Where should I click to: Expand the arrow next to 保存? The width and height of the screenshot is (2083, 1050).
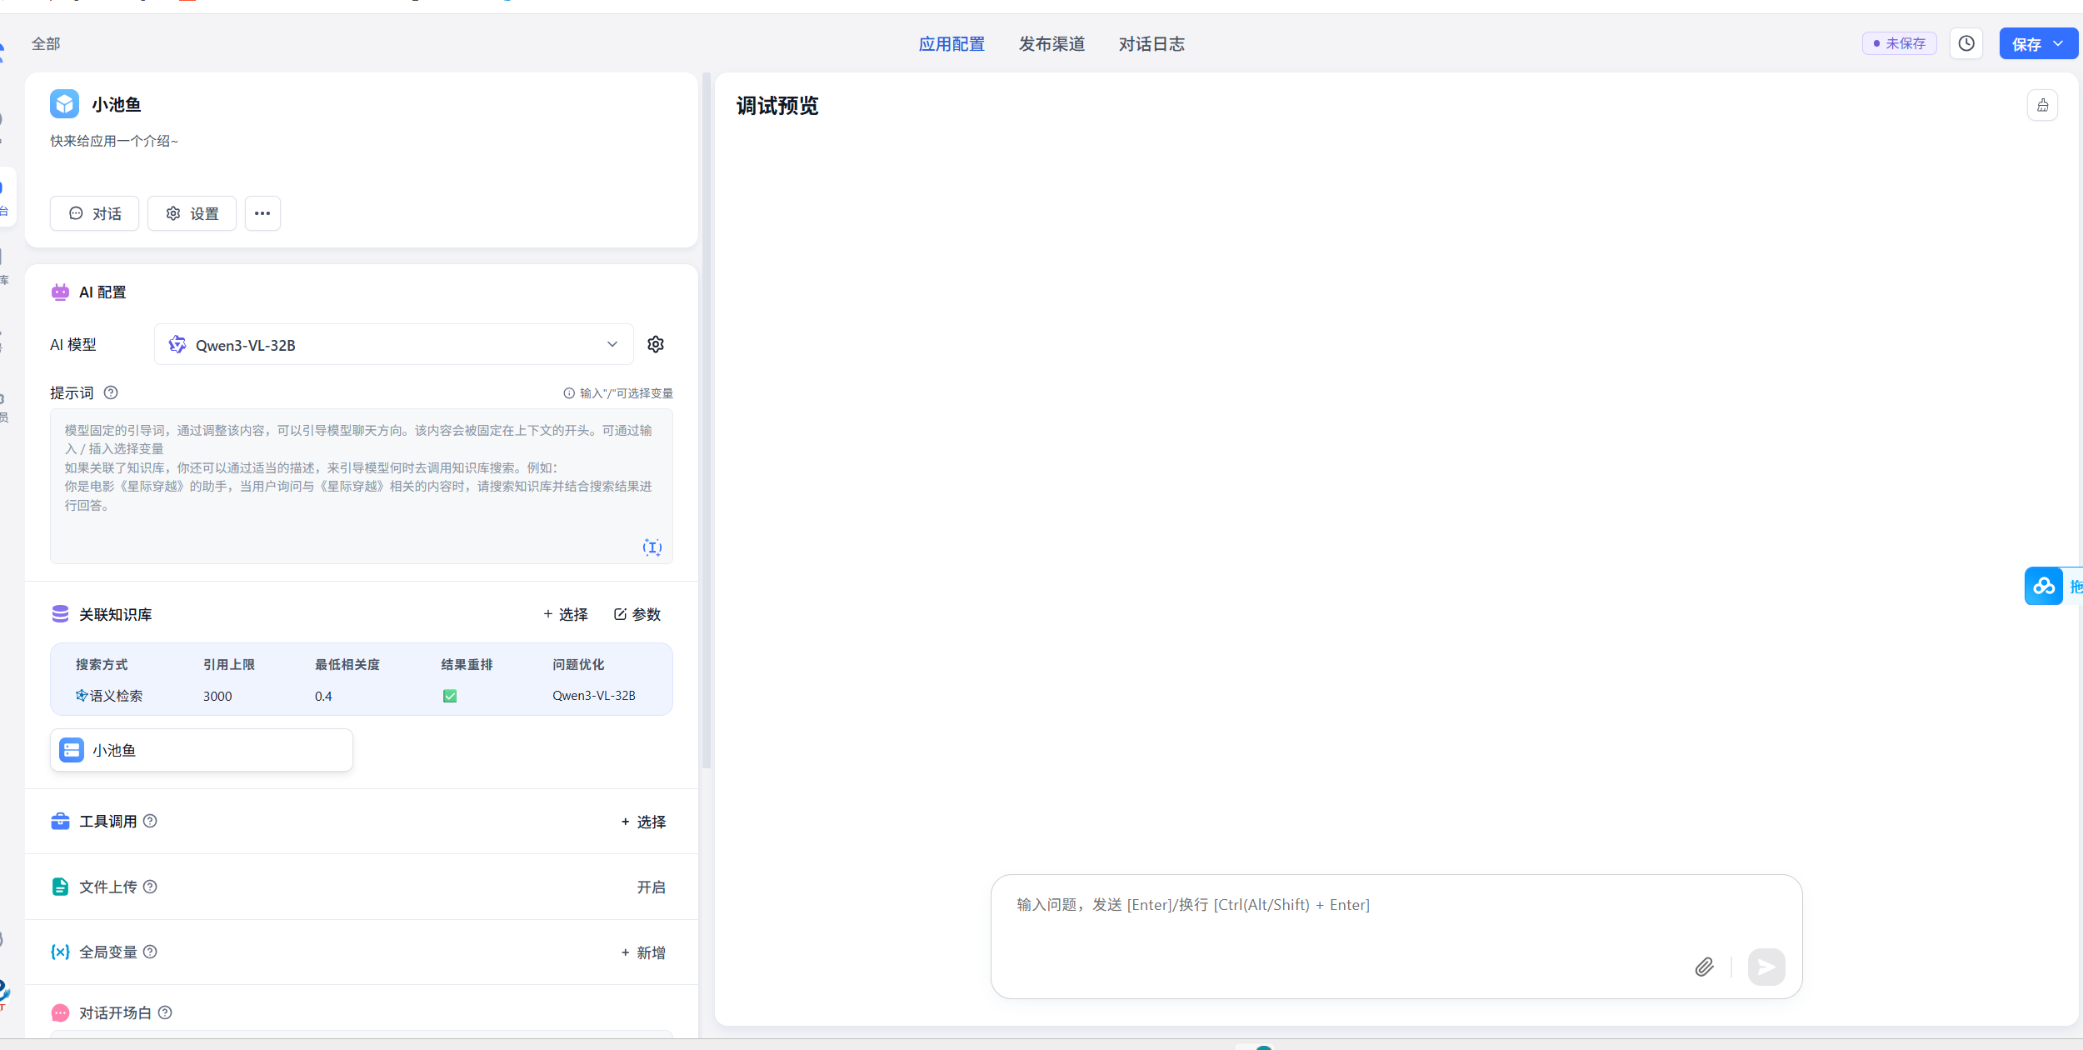coord(2059,43)
